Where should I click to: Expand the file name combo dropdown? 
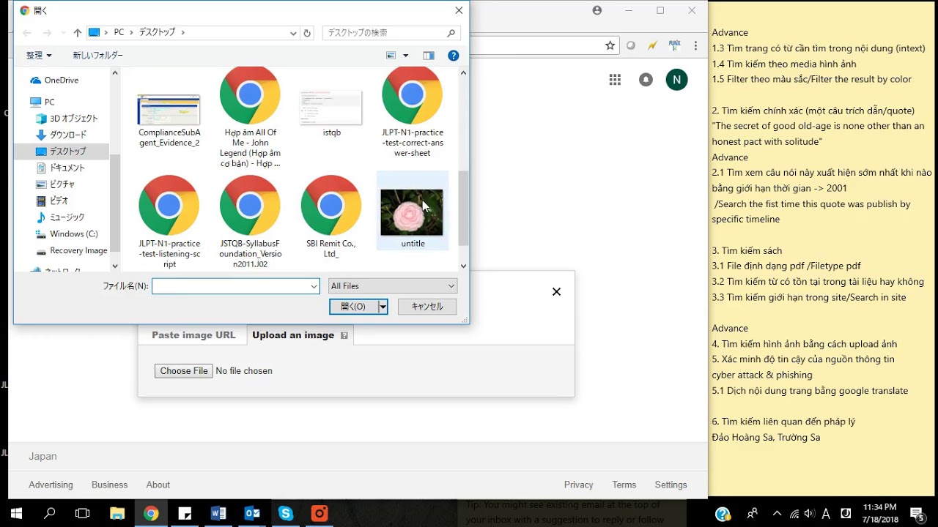pos(314,286)
